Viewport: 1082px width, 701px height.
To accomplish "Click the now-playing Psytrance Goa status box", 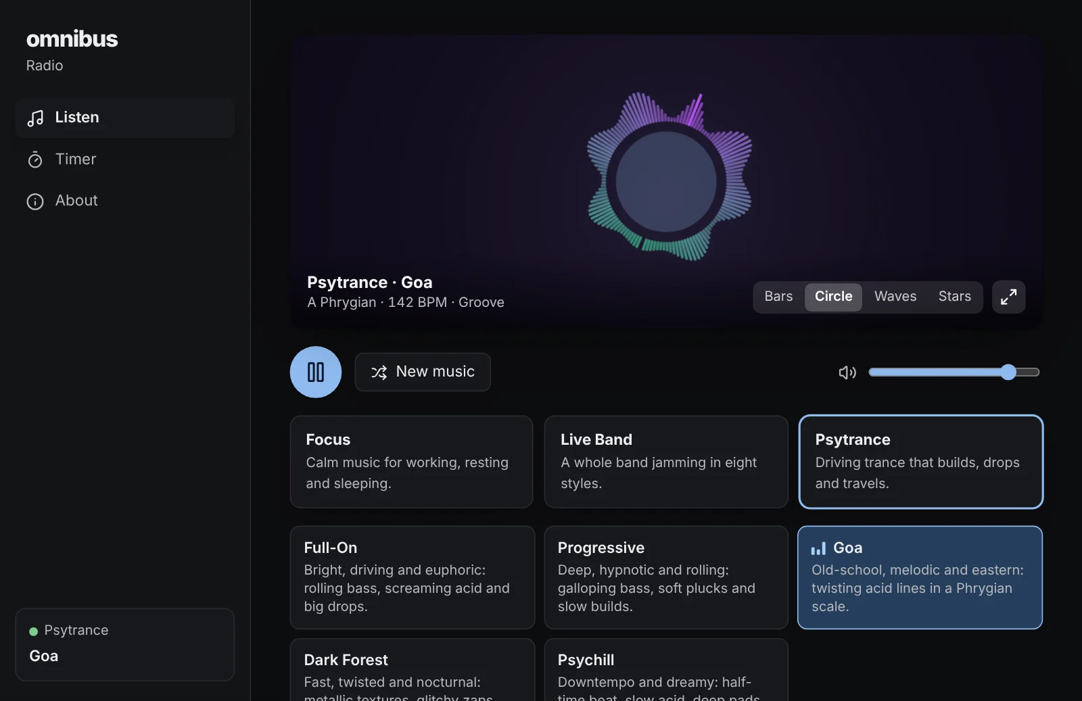I will point(125,644).
